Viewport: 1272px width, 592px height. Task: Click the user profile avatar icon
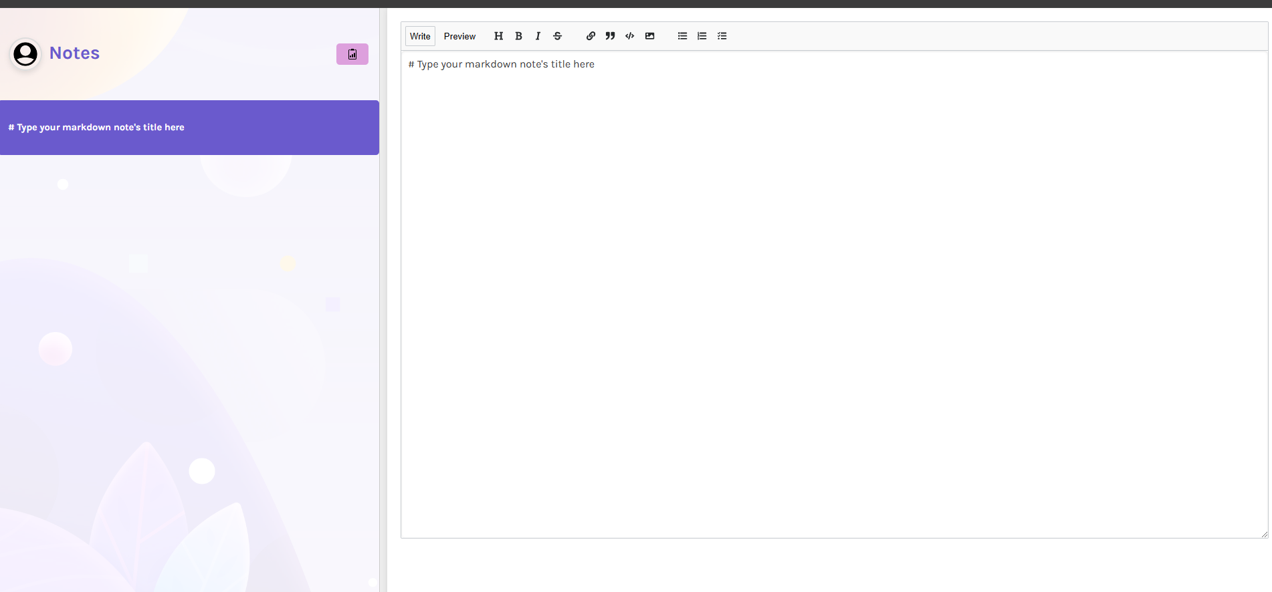pyautogui.click(x=25, y=53)
